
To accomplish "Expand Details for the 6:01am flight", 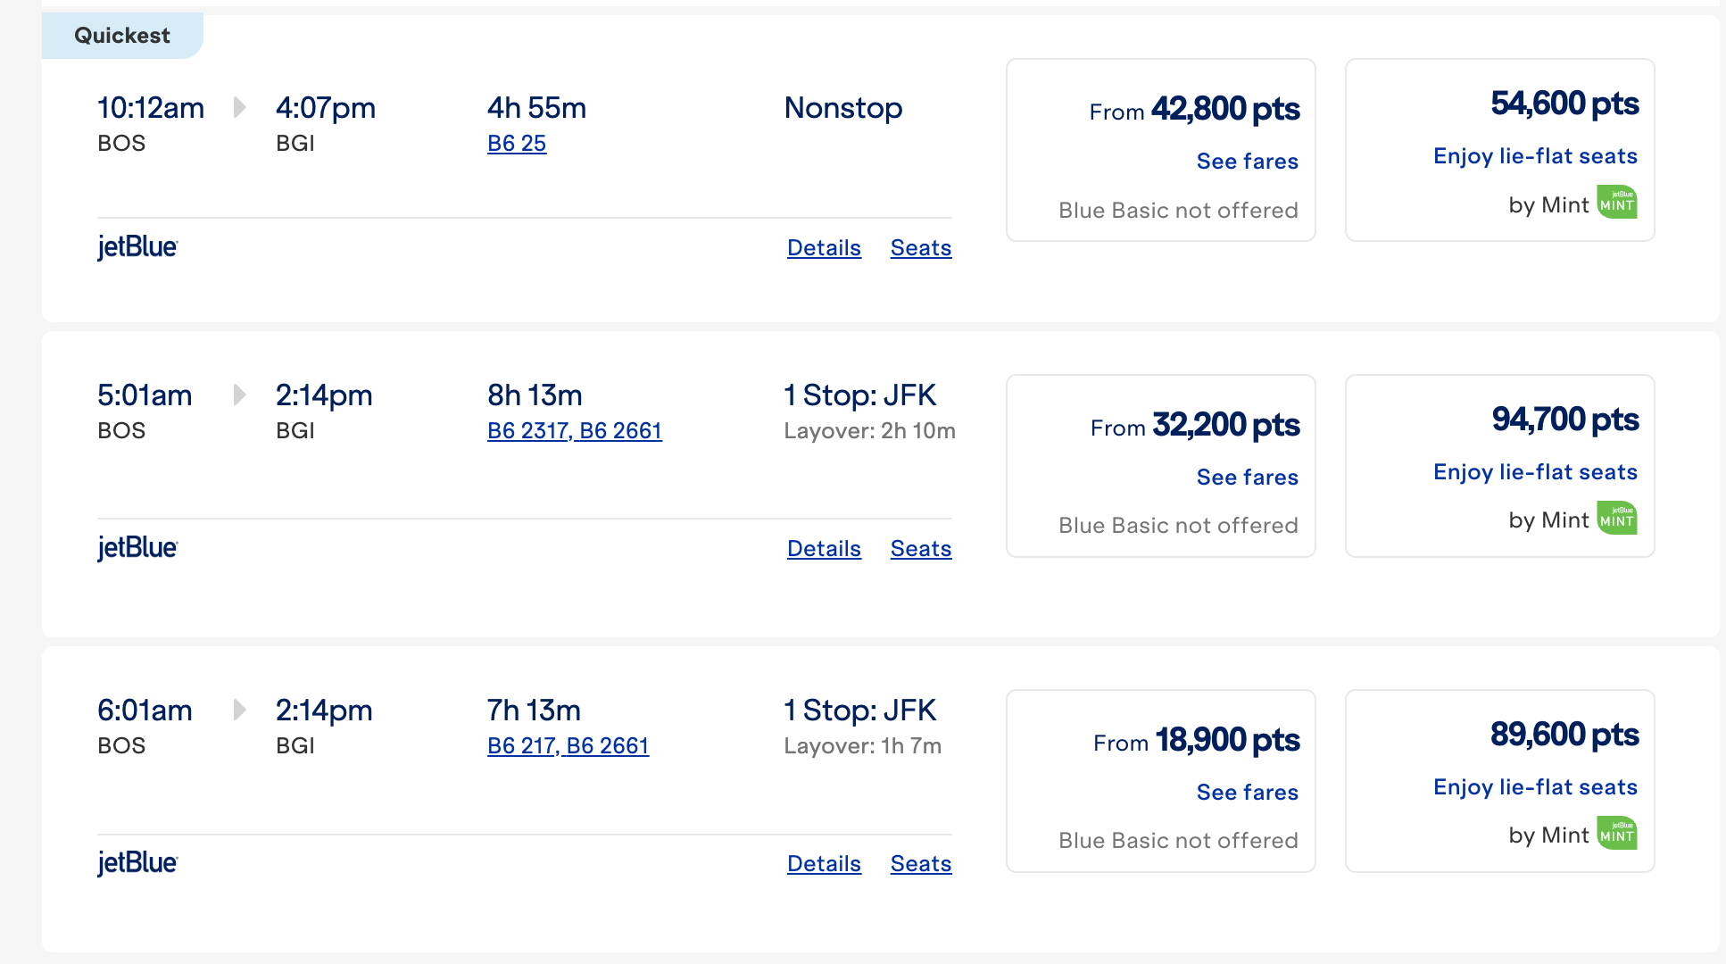I will point(824,863).
